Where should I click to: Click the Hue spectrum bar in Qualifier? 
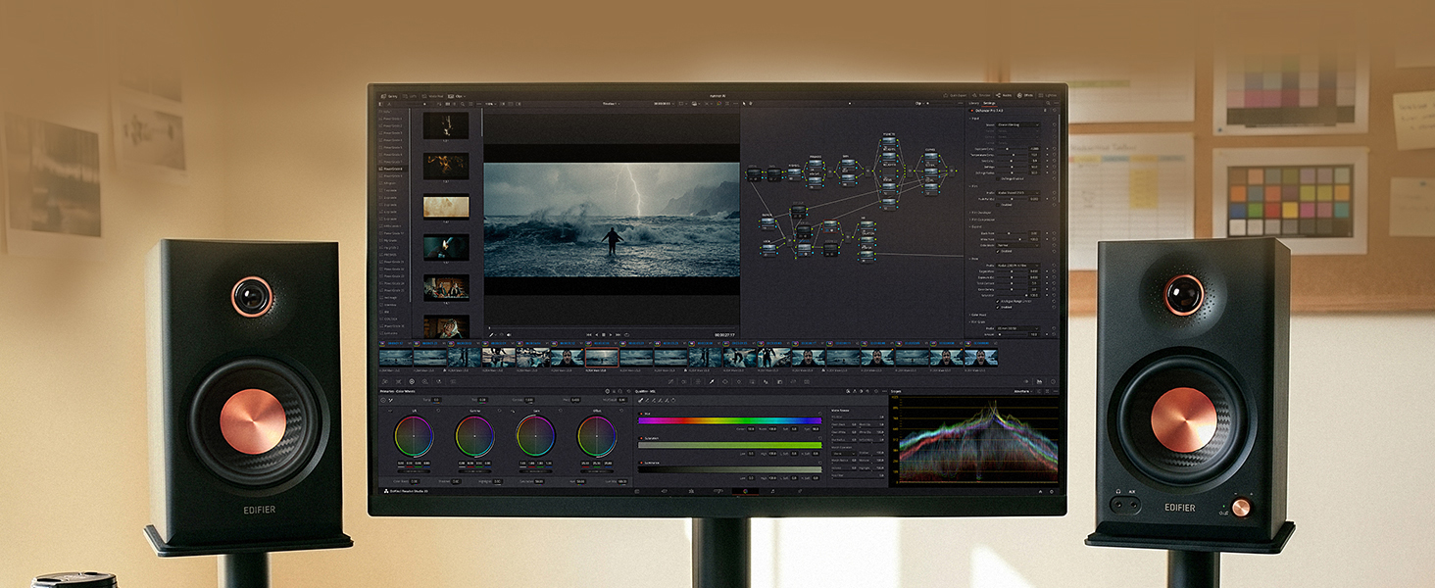(730, 420)
